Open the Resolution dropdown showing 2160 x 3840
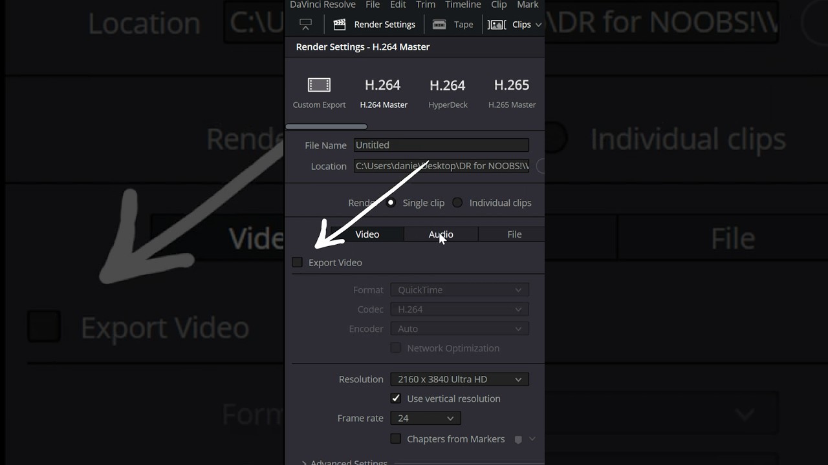 [x=459, y=379]
